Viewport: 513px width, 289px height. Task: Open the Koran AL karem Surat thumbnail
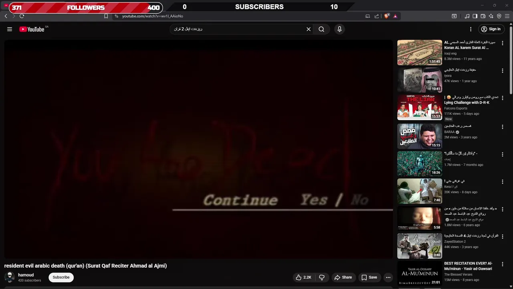[x=420, y=52]
